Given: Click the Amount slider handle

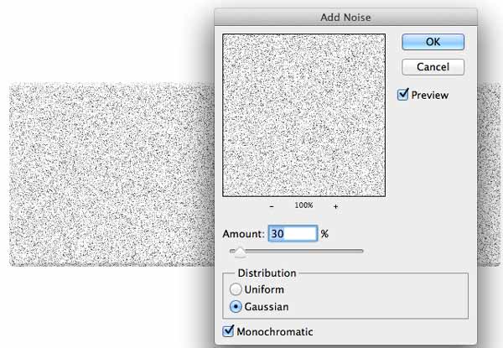Looking at the screenshot, I should pyautogui.click(x=240, y=252).
